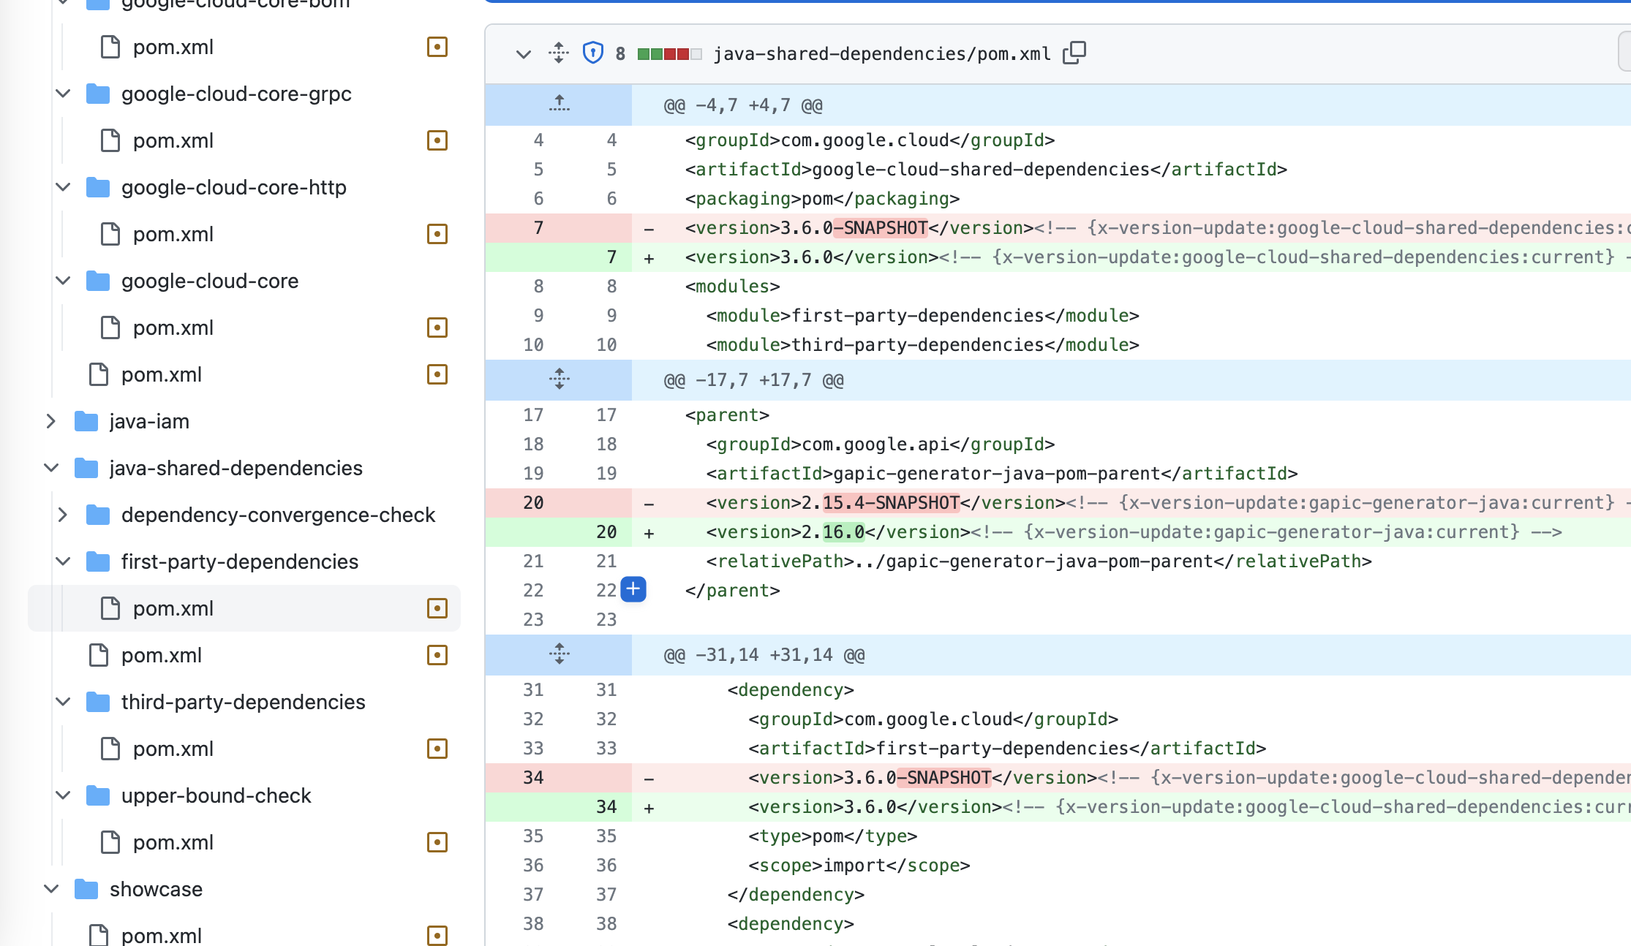Click modified badge beside upper-bound-check pom.xml
This screenshot has height=946, width=1631.
tap(437, 842)
